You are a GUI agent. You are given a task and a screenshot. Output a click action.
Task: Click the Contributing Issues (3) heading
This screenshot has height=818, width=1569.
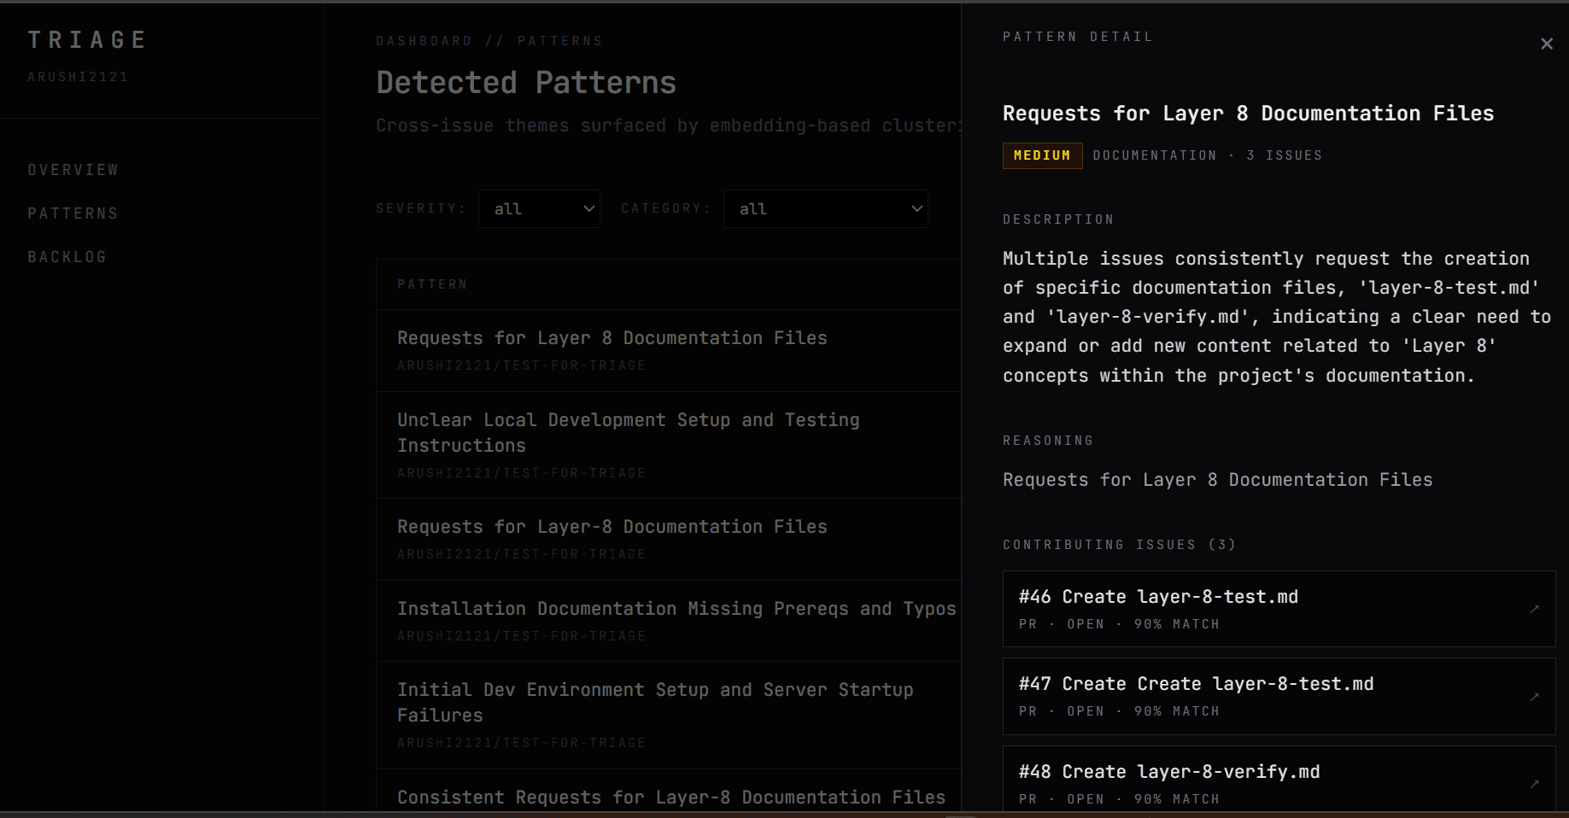1119,545
